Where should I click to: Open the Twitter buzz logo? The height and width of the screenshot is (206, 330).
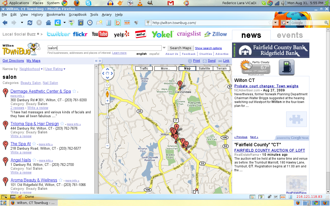click(x=59, y=34)
